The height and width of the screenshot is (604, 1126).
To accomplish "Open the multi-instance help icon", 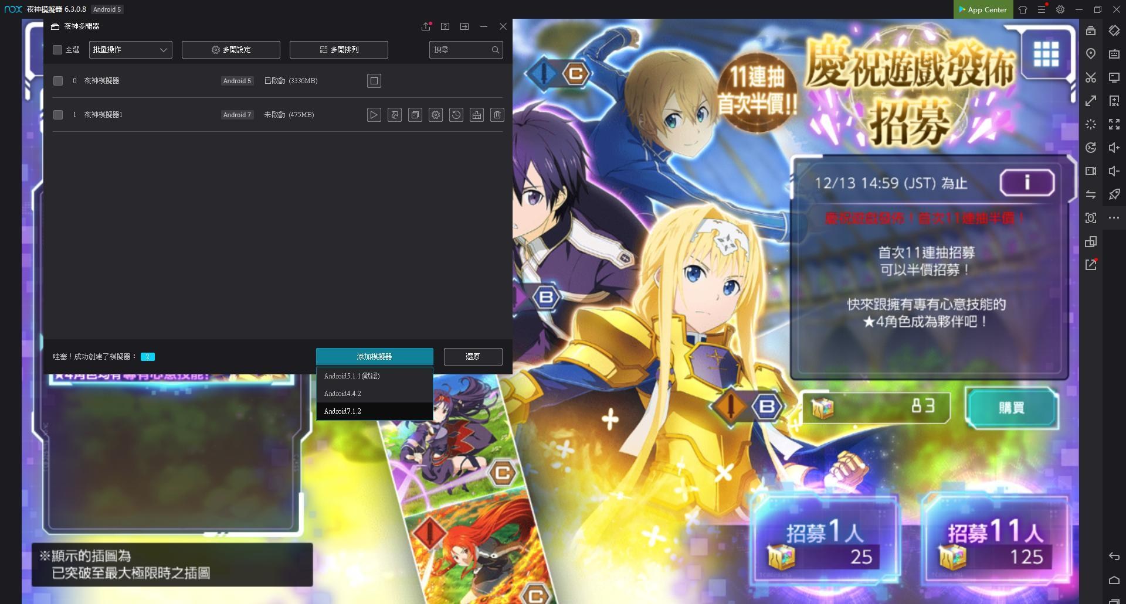I will [445, 26].
